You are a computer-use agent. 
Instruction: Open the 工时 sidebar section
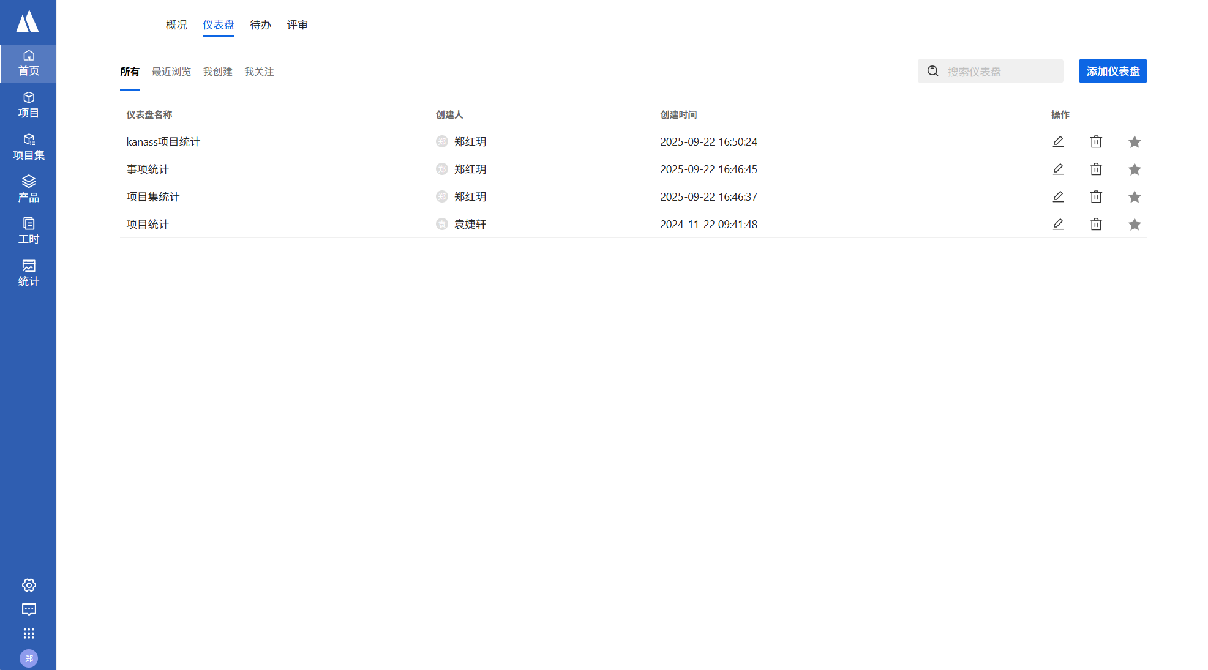click(28, 231)
